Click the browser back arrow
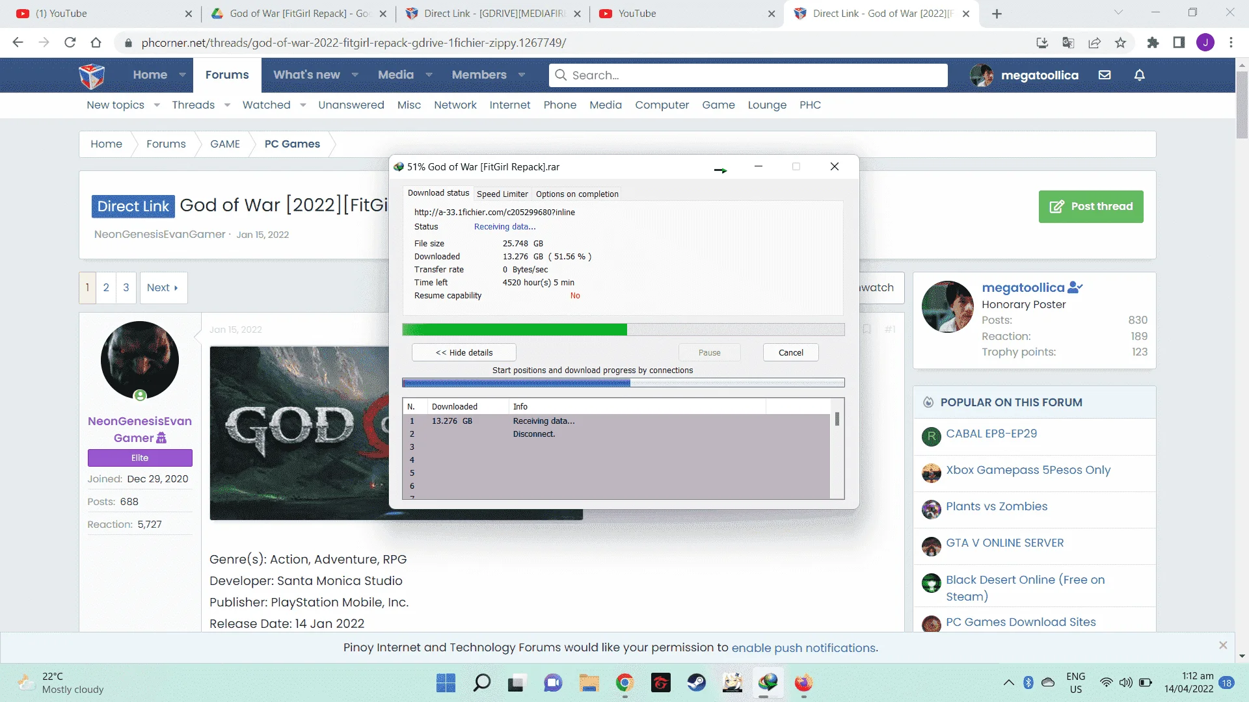The height and width of the screenshot is (702, 1249). click(x=18, y=43)
